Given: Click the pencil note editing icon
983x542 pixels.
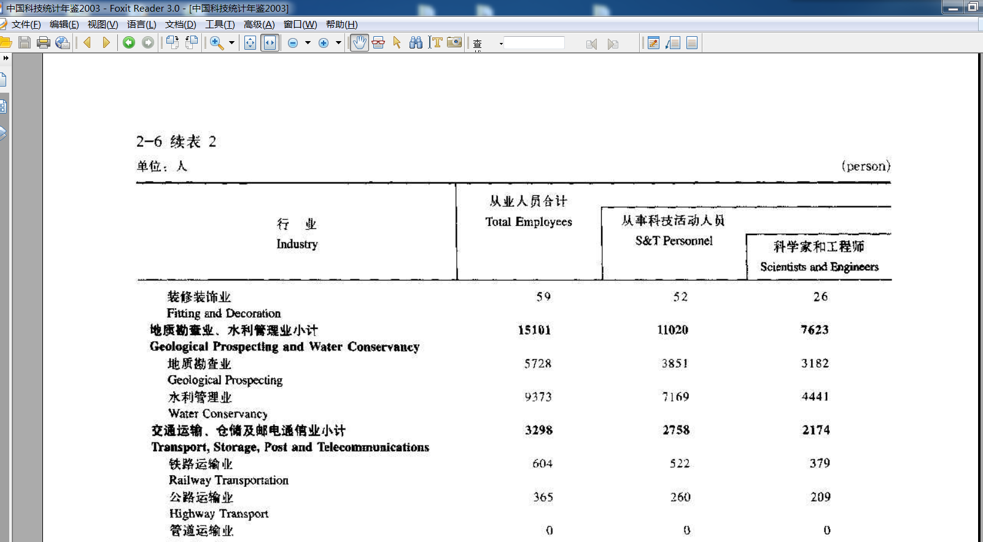Looking at the screenshot, I should pos(654,43).
